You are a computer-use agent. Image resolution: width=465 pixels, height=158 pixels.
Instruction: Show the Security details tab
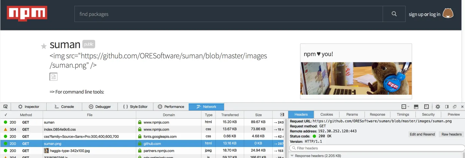428,114
